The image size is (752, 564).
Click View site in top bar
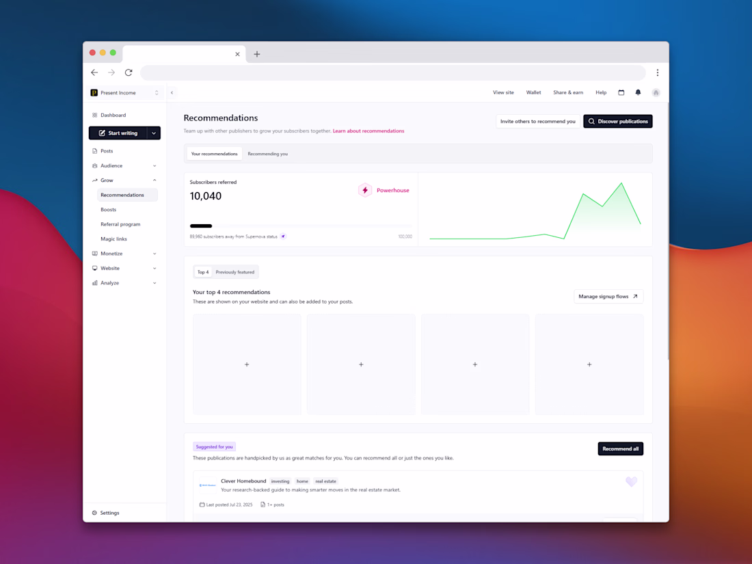(x=503, y=92)
